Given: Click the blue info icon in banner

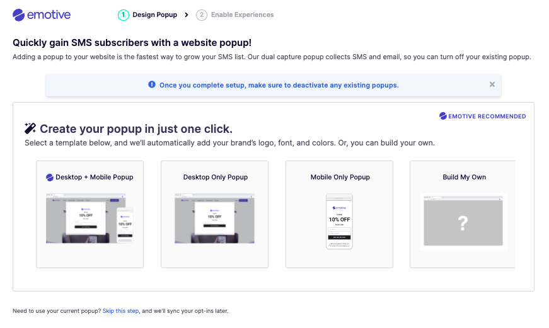Looking at the screenshot, I should click(x=152, y=84).
